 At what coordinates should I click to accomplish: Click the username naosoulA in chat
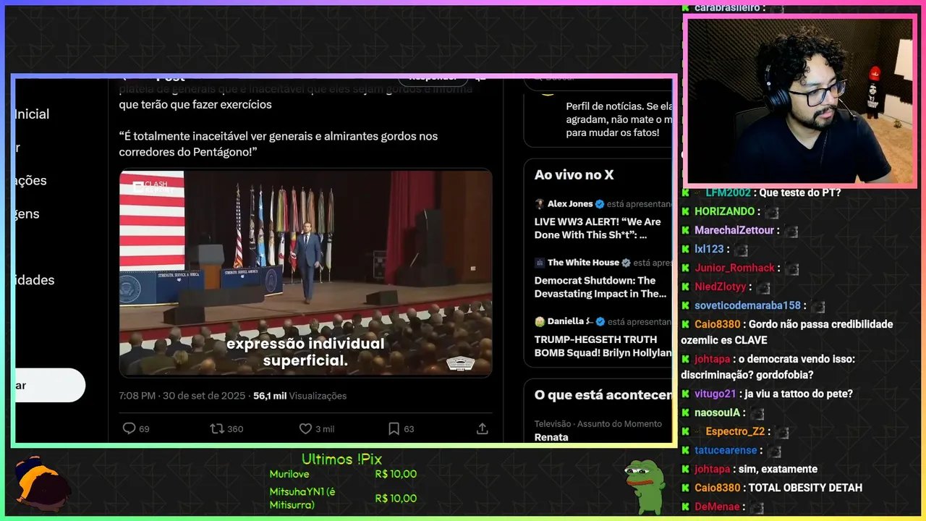[718, 412]
